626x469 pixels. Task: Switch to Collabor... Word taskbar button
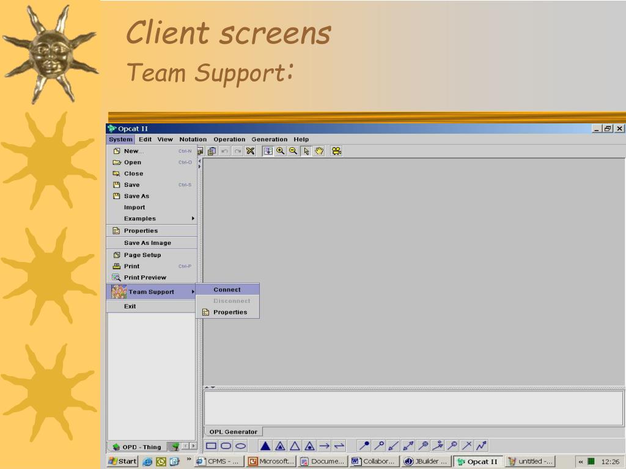click(375, 461)
